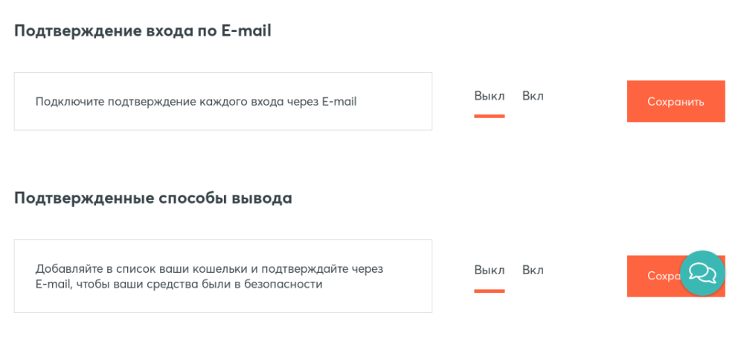Click the heading Подтвержденные способы вывода
Viewport: 744px width, 356px height.
[153, 198]
